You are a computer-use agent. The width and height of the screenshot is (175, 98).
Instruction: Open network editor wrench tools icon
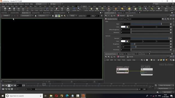coord(142,60)
